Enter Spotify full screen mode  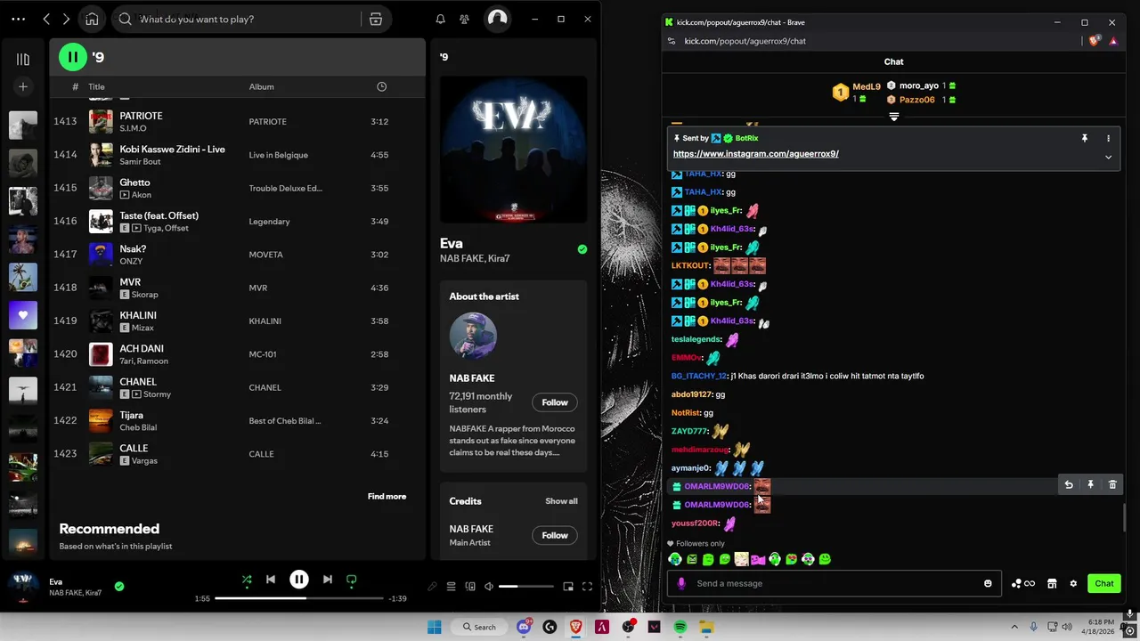coord(587,587)
